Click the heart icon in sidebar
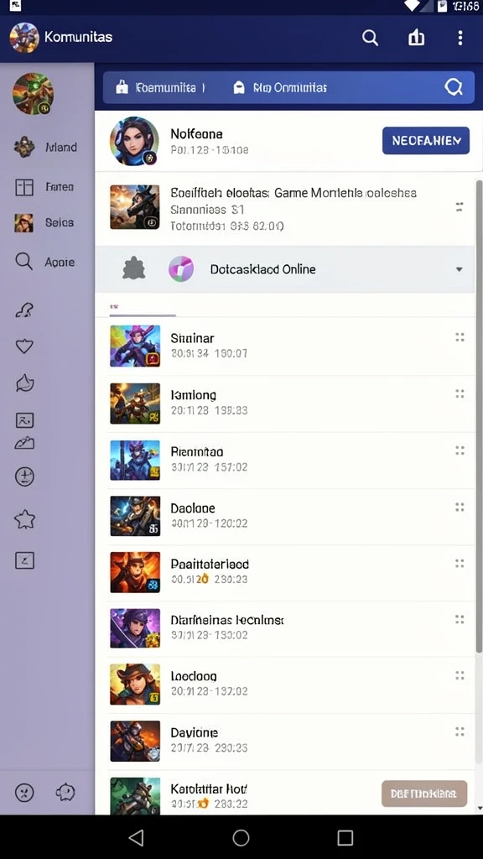The height and width of the screenshot is (859, 483). (24, 346)
